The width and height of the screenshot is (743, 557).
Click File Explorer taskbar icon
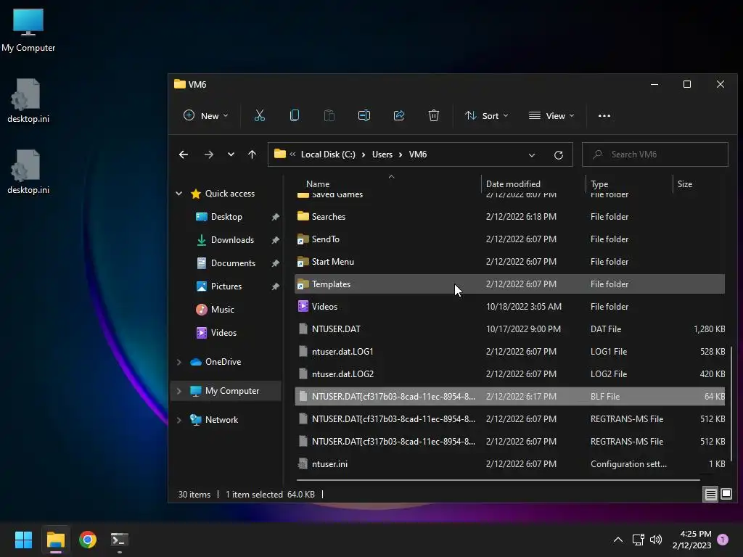(55, 540)
